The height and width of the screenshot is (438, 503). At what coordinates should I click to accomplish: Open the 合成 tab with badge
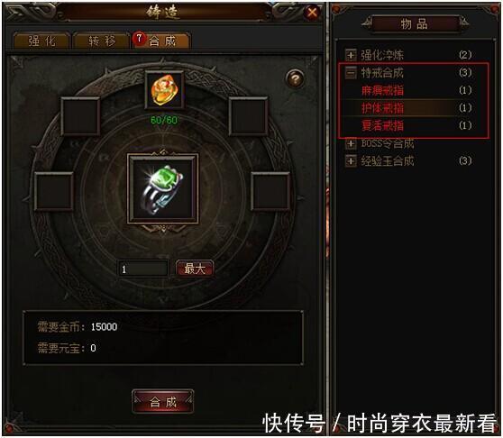[161, 41]
